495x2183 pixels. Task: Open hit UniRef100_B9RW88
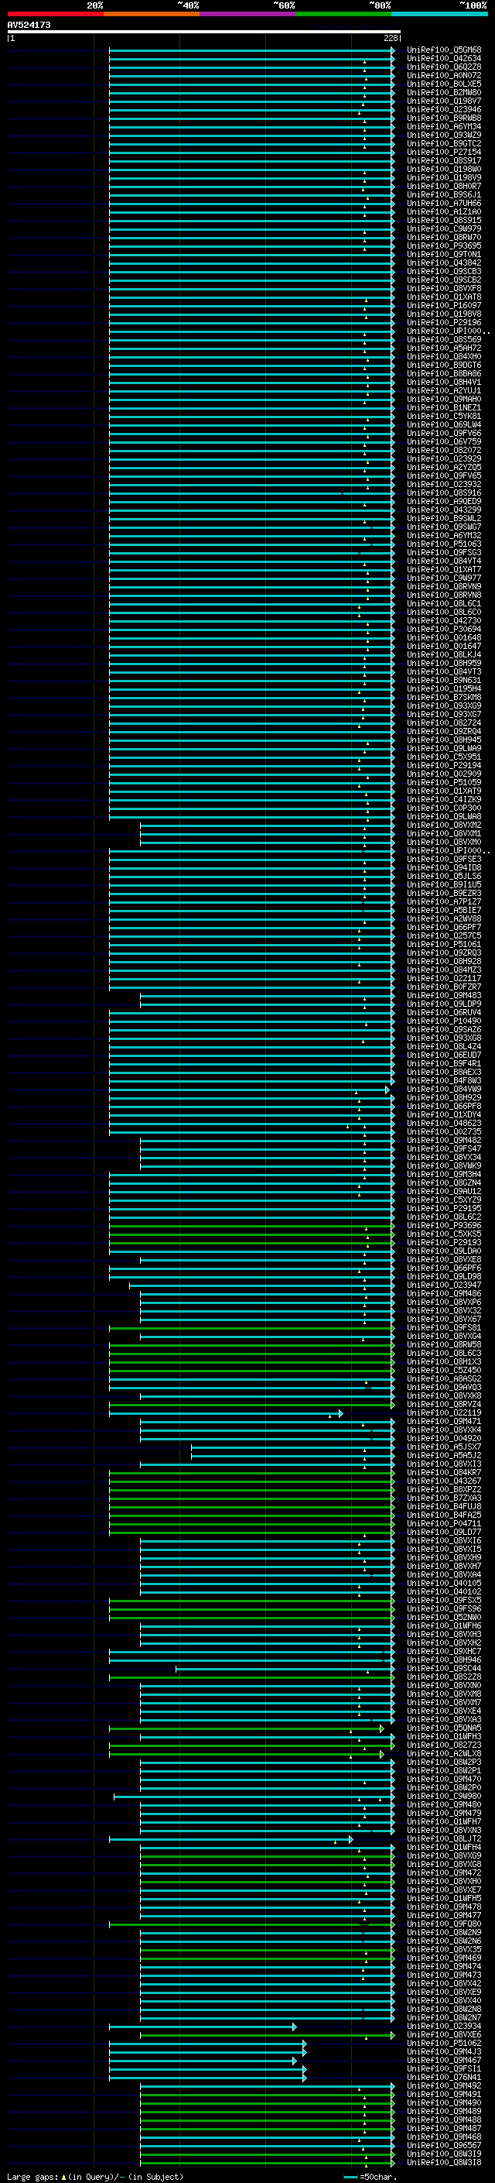point(444,118)
